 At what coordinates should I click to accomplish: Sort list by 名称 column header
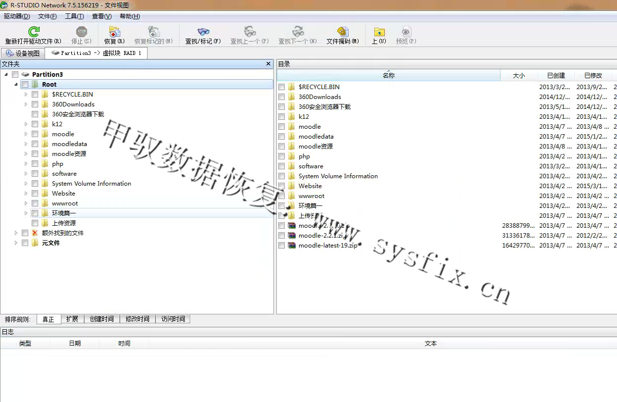pos(389,75)
